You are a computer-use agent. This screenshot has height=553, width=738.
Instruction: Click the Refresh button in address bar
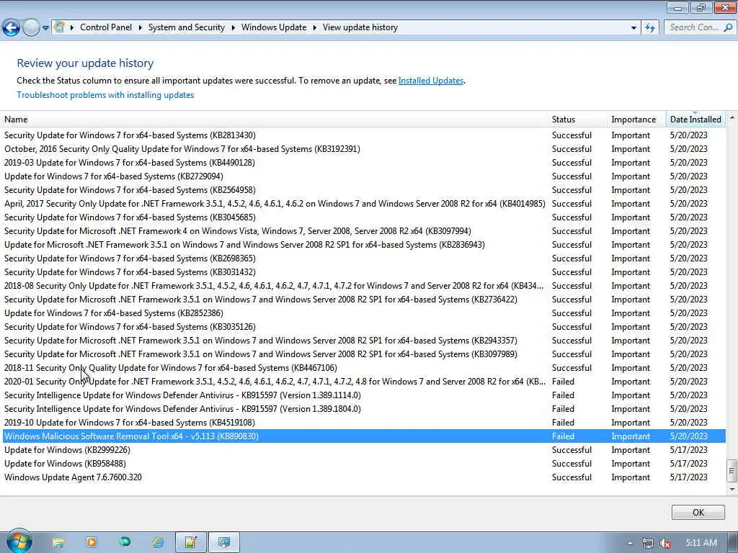[x=651, y=28]
